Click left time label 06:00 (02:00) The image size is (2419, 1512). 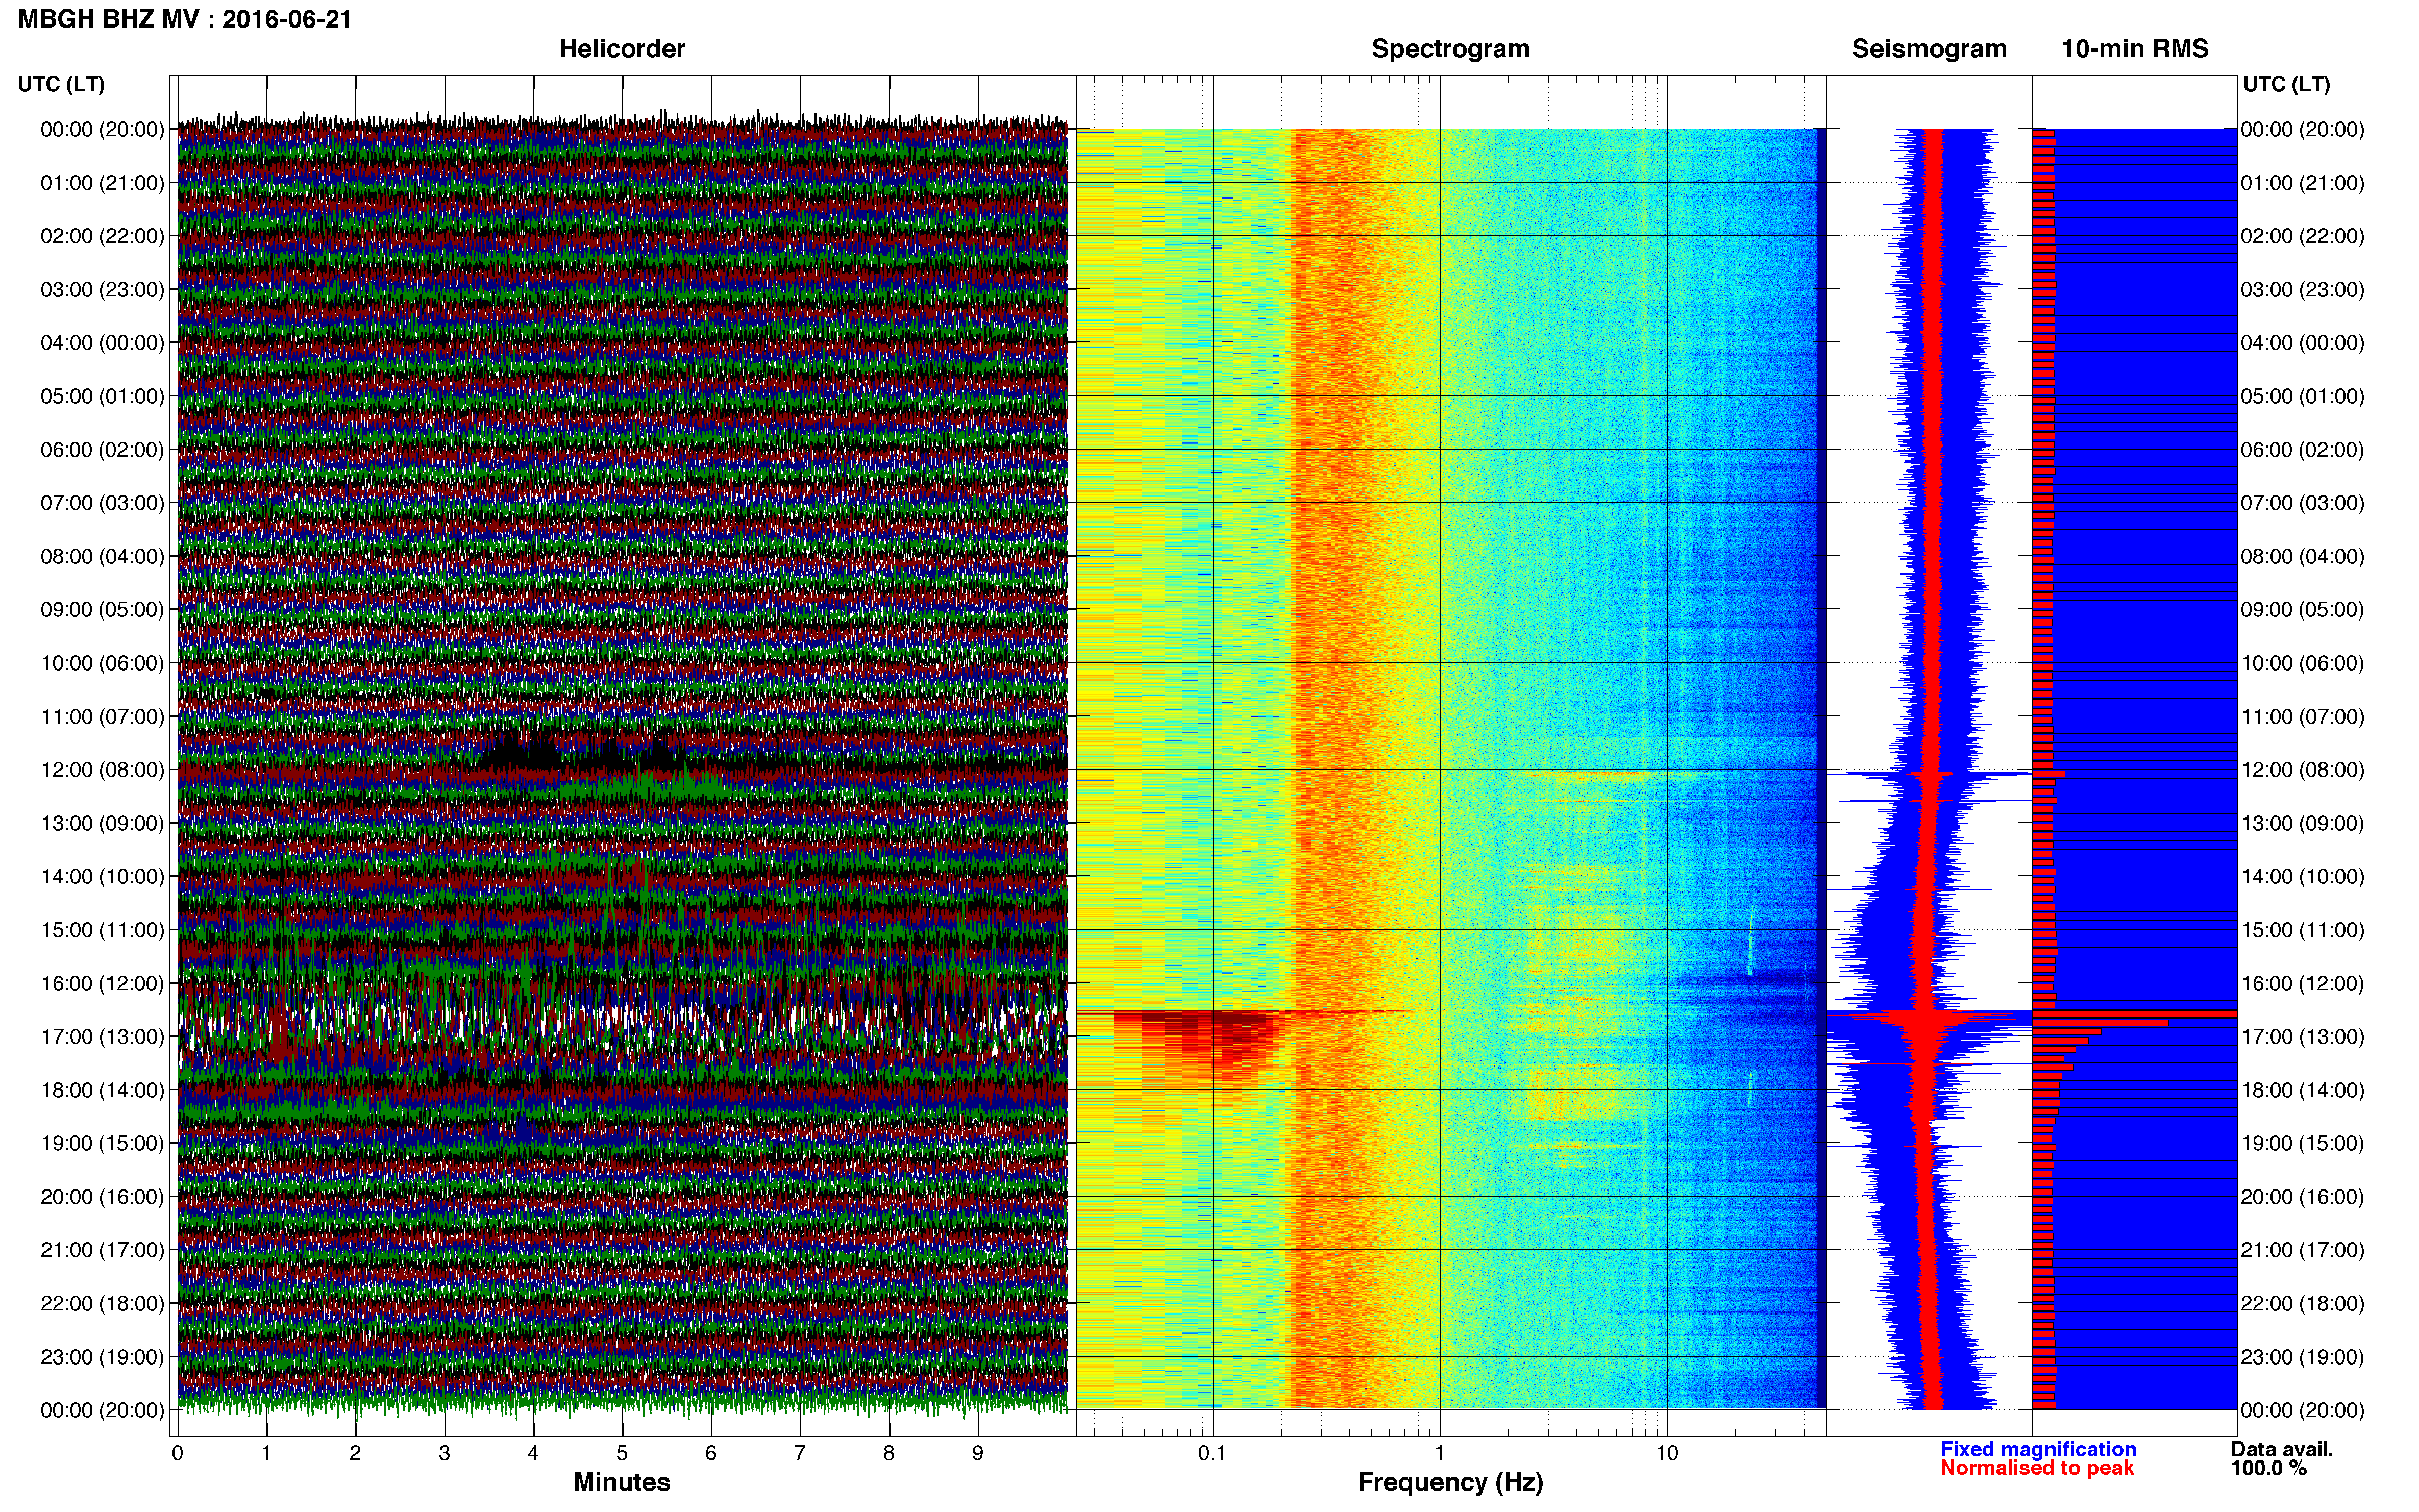pyautogui.click(x=102, y=450)
